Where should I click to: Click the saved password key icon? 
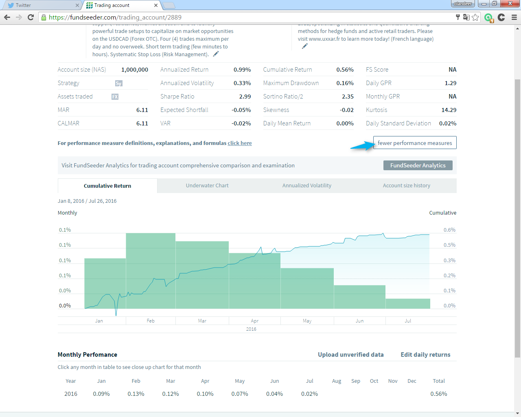pos(458,17)
